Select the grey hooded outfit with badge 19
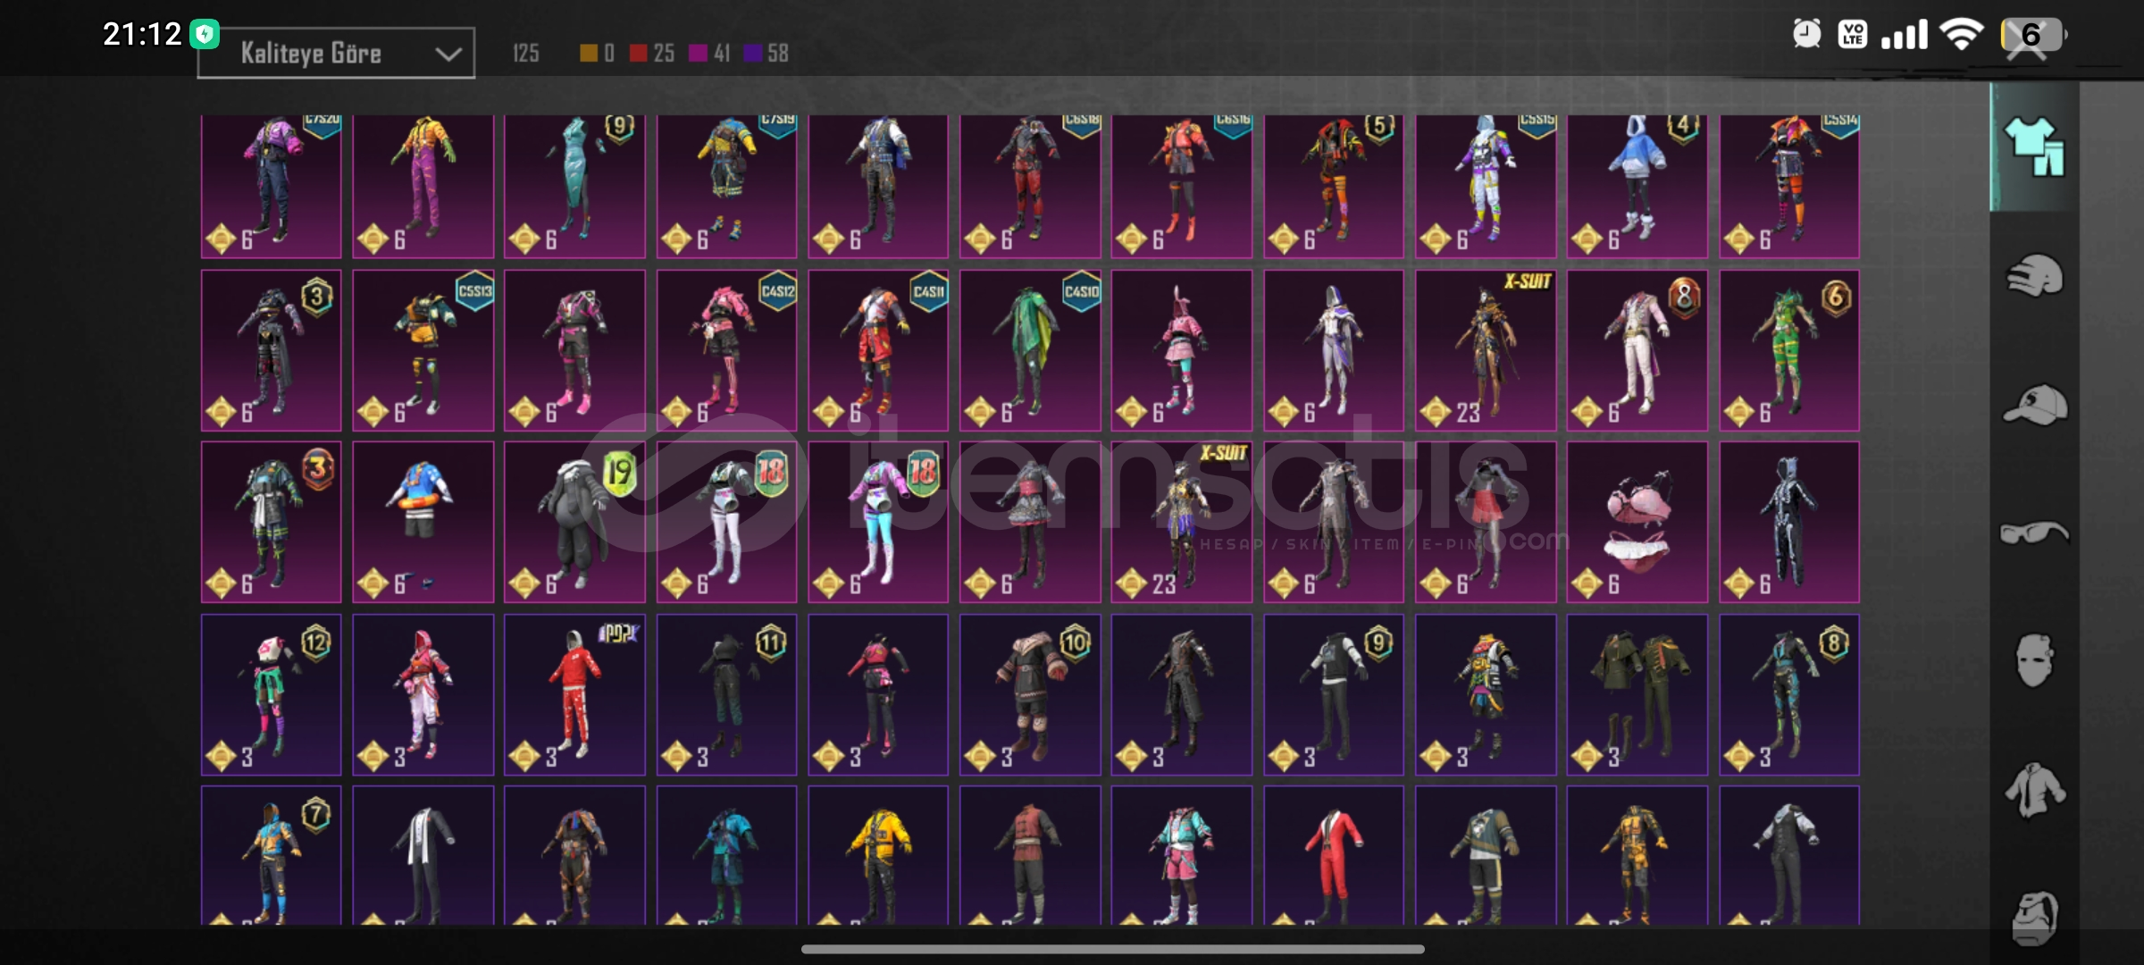This screenshot has height=965, width=2144. (574, 522)
